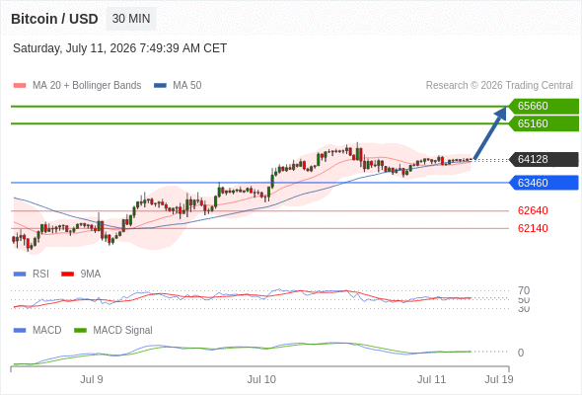Click the Research Trading Central copyright text

[499, 86]
